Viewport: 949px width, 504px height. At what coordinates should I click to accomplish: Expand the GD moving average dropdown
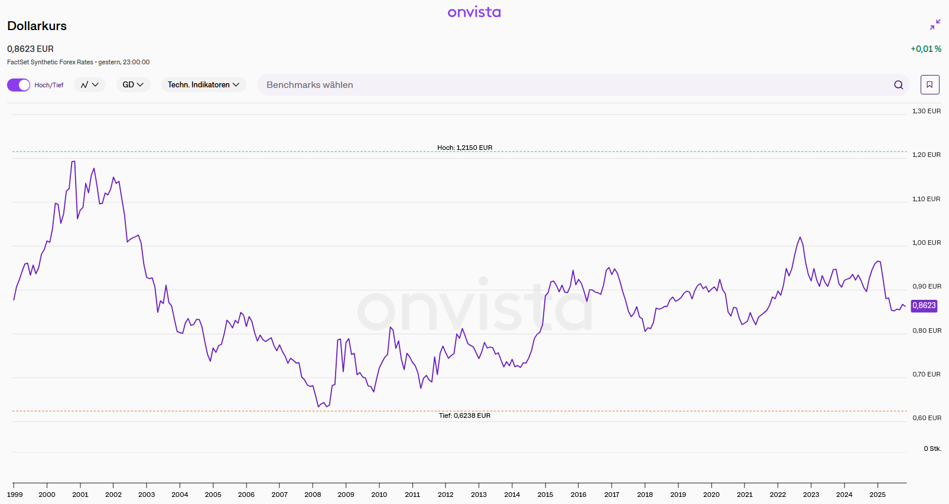133,85
